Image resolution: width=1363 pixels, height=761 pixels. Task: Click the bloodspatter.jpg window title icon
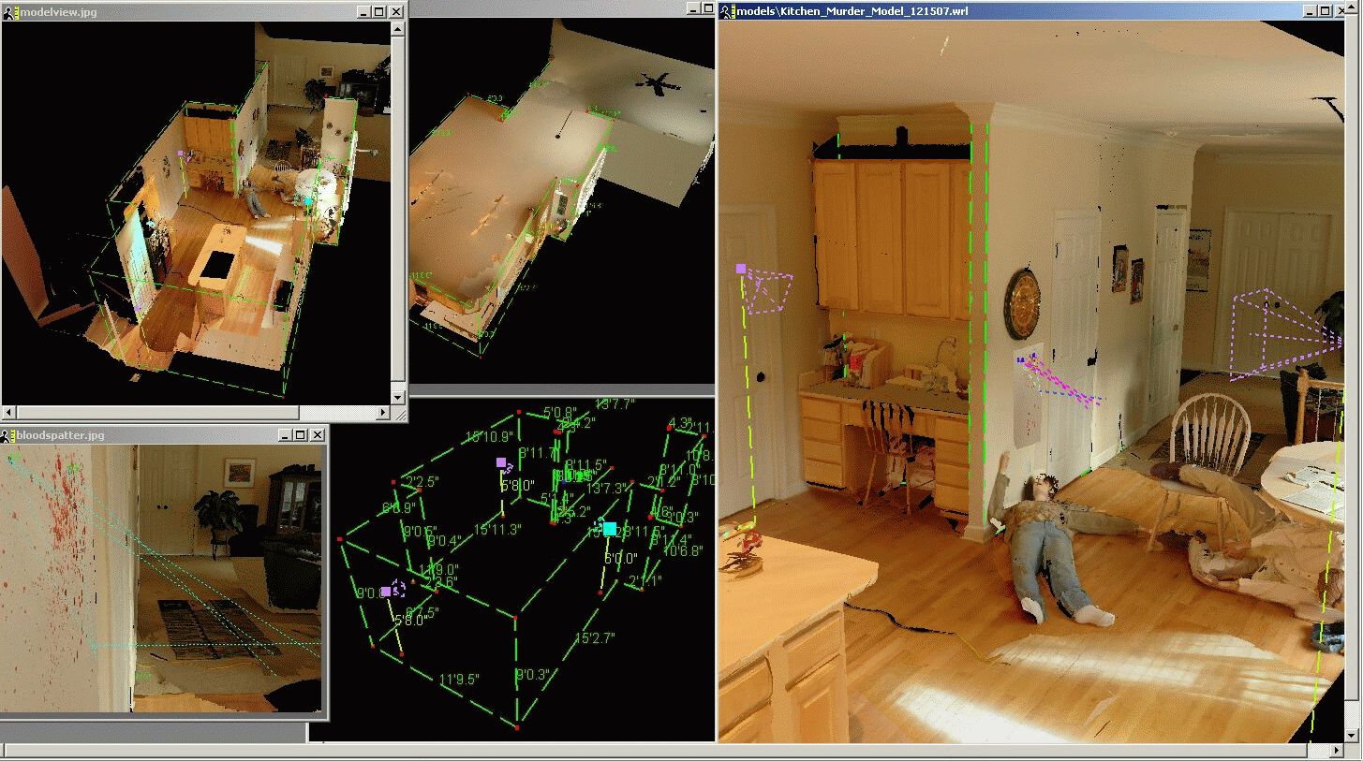tap(7, 435)
